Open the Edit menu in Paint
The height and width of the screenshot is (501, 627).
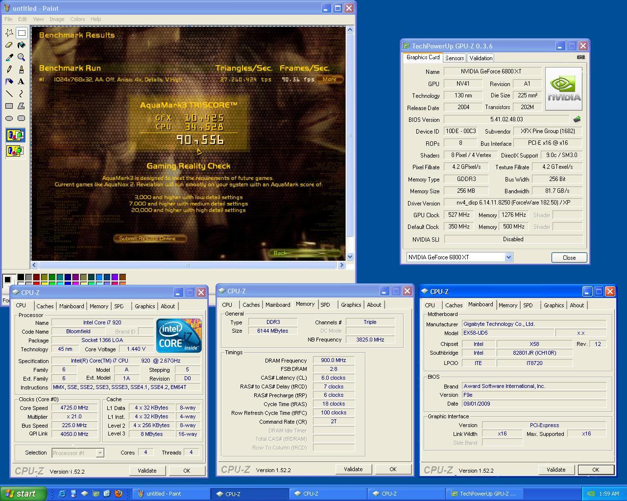tap(23, 19)
